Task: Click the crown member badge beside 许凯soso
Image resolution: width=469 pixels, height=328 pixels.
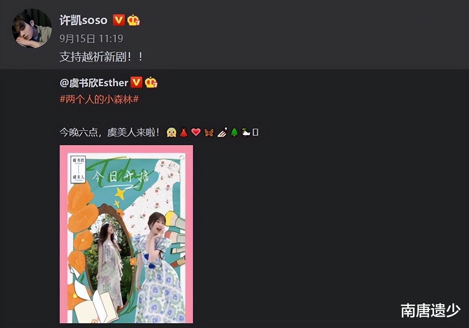Action: pyautogui.click(x=133, y=20)
